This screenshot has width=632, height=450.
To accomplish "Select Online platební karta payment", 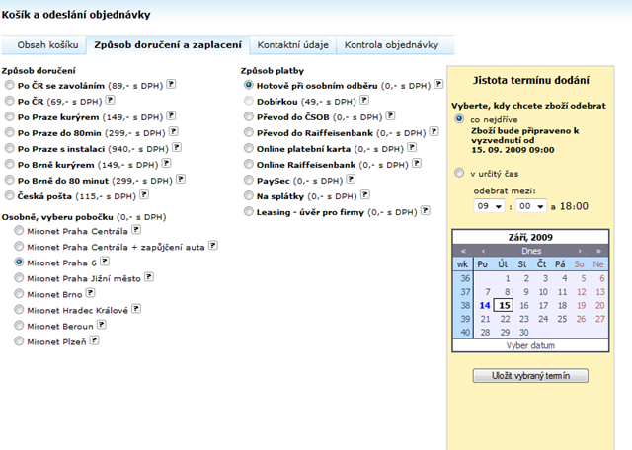I will click(249, 148).
